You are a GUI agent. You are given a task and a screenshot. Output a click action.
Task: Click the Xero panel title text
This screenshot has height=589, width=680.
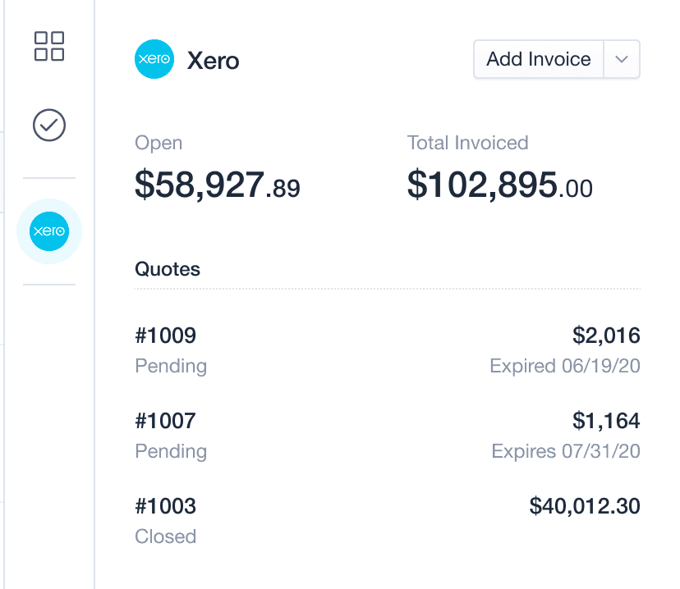pyautogui.click(x=213, y=61)
